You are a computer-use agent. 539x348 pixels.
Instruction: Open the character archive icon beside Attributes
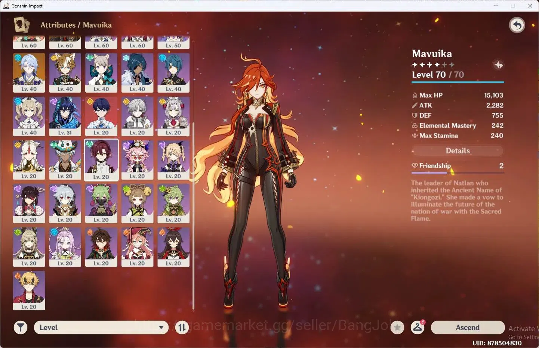click(22, 25)
